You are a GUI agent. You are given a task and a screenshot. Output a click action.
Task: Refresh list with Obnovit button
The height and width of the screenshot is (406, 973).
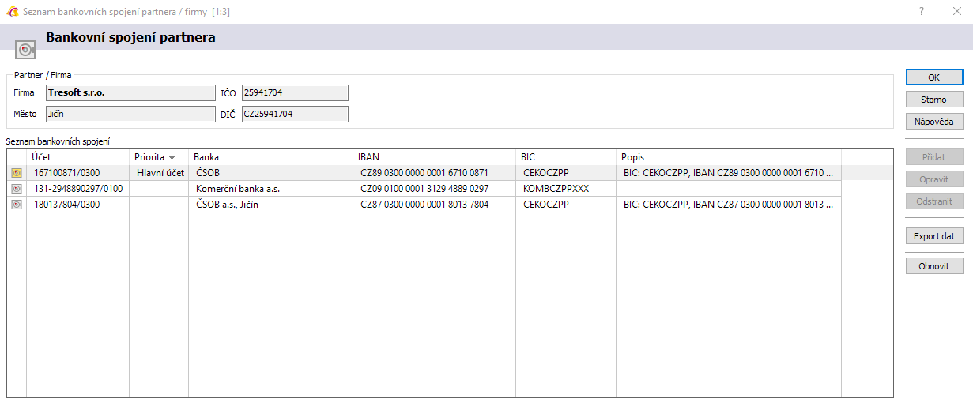pos(934,266)
